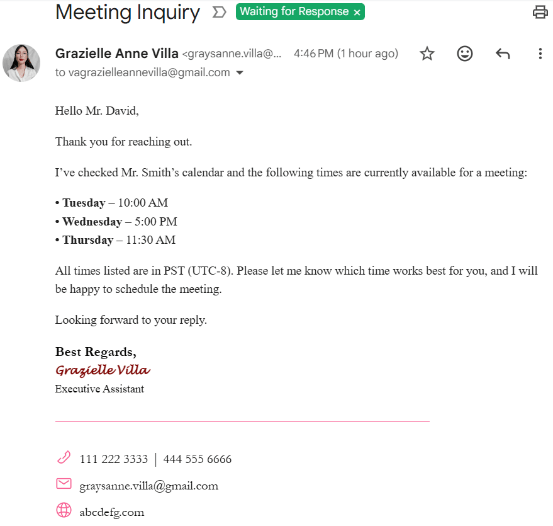Click phone number 444 555 6666
The width and height of the screenshot is (553, 526).
pos(198,459)
